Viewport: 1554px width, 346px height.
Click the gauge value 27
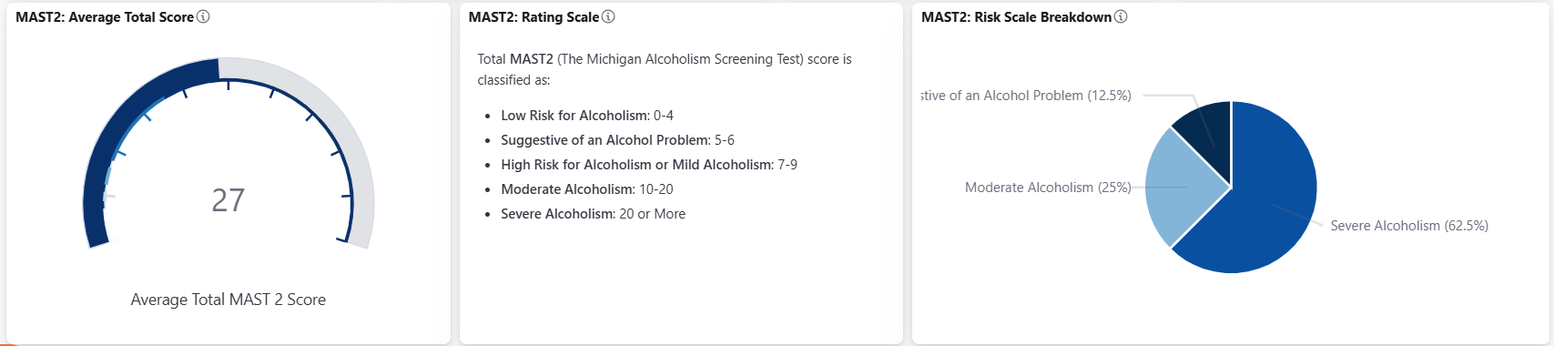coord(228,200)
